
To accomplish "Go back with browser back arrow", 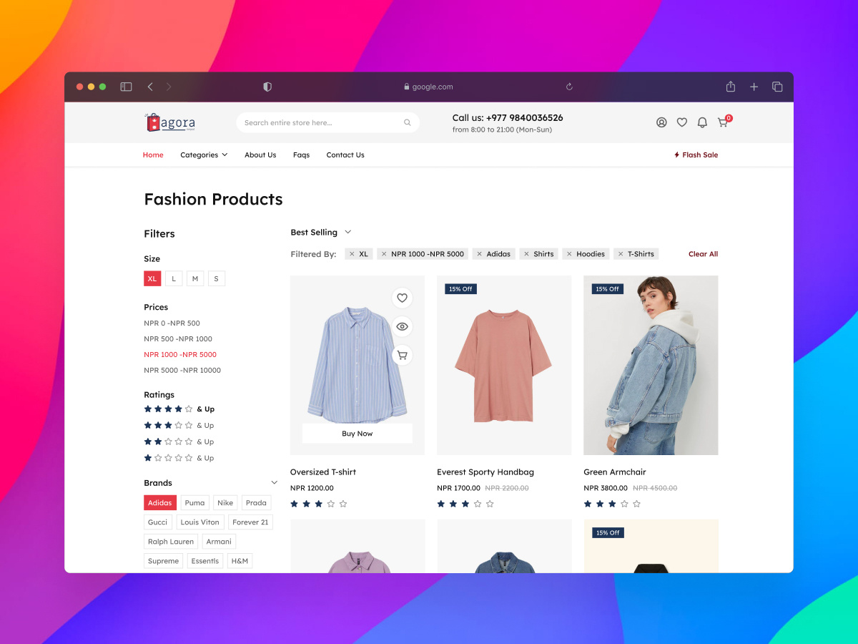I will (x=150, y=87).
